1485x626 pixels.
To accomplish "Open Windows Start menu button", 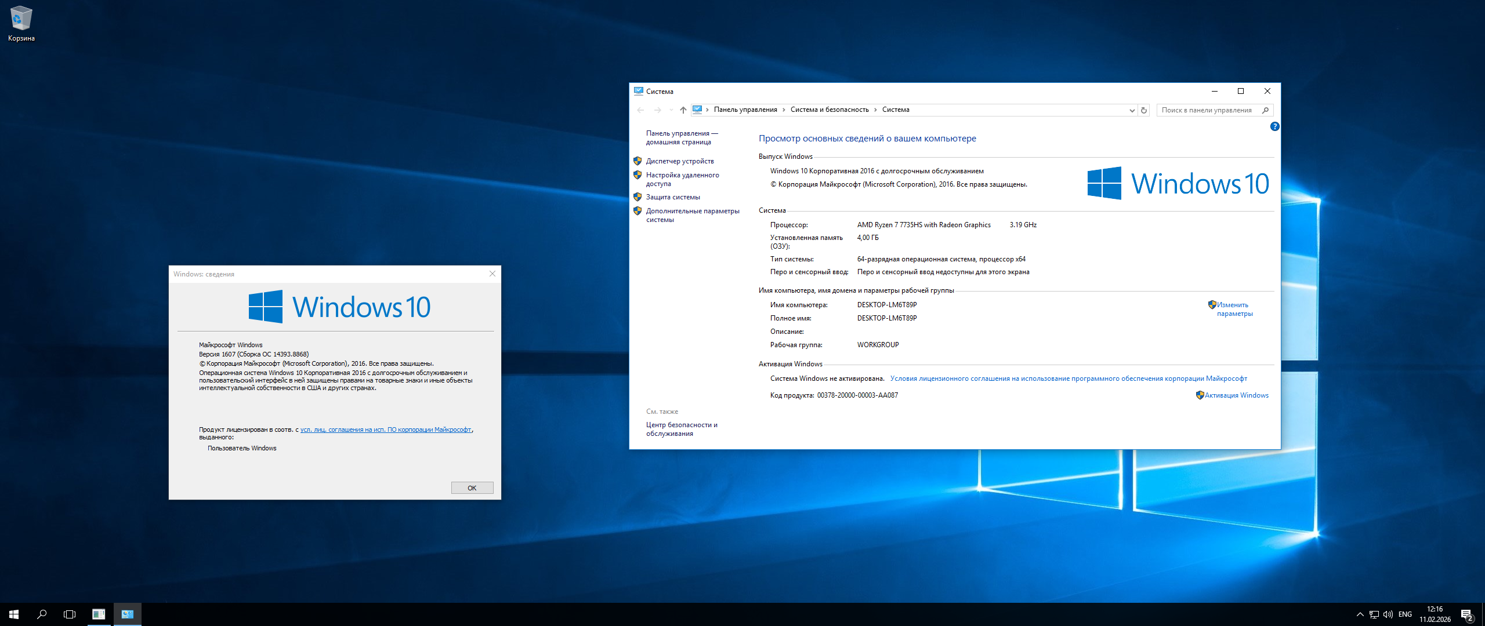I will coord(14,614).
